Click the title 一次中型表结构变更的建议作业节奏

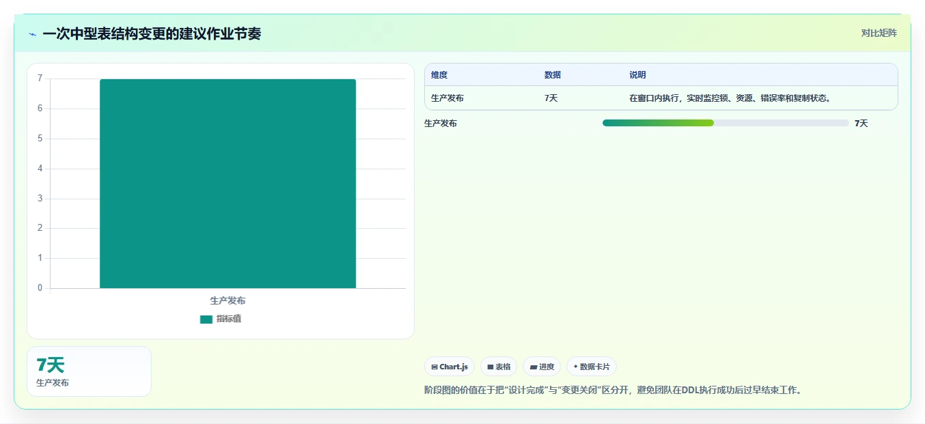[x=152, y=33]
